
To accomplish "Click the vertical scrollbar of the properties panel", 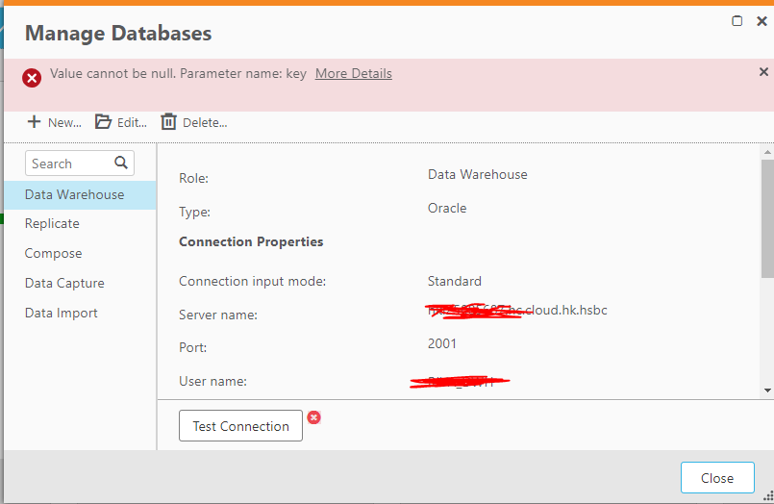I will pos(766,221).
